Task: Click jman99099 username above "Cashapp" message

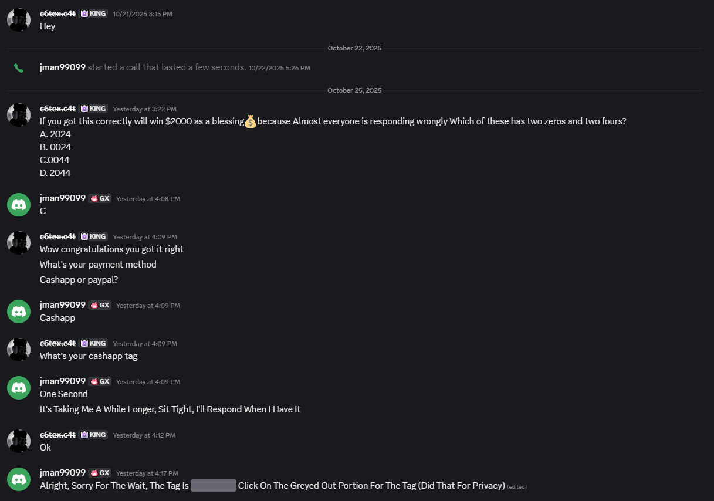Action: (62, 305)
